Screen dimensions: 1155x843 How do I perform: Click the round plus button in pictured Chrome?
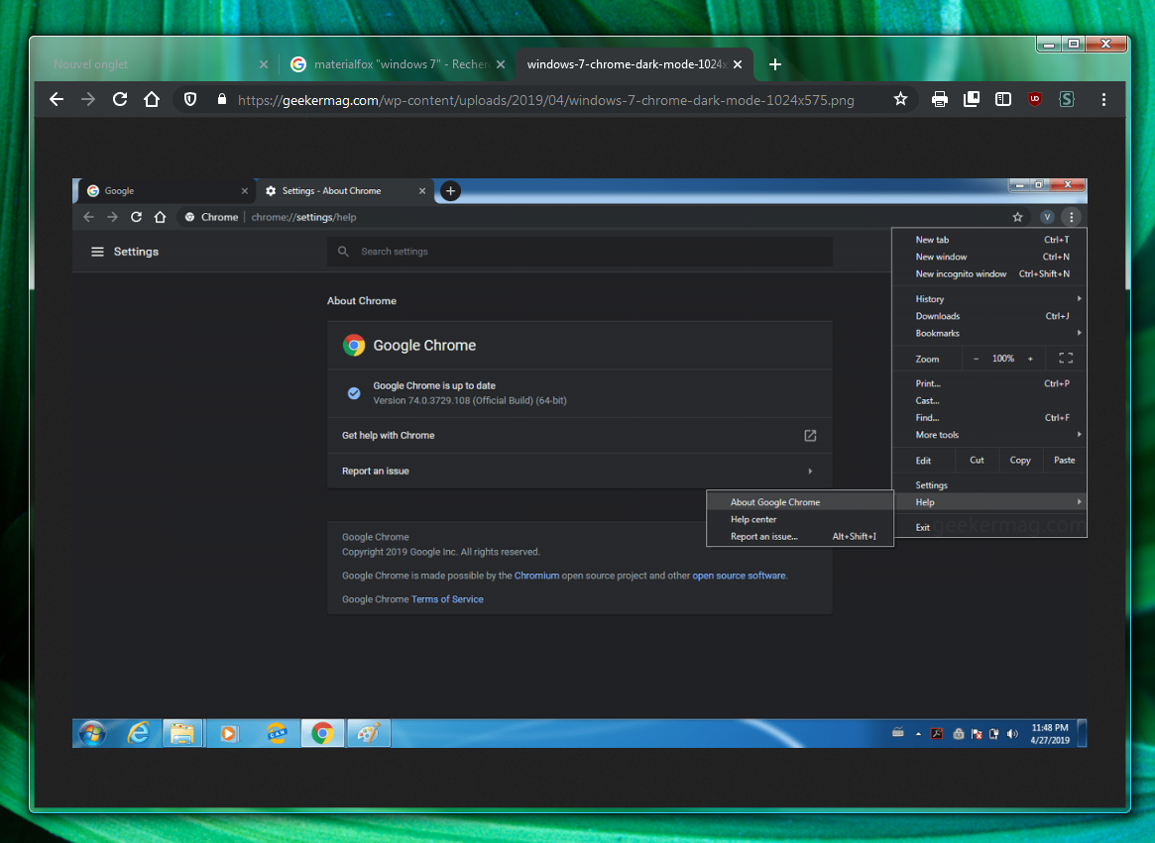pos(451,190)
